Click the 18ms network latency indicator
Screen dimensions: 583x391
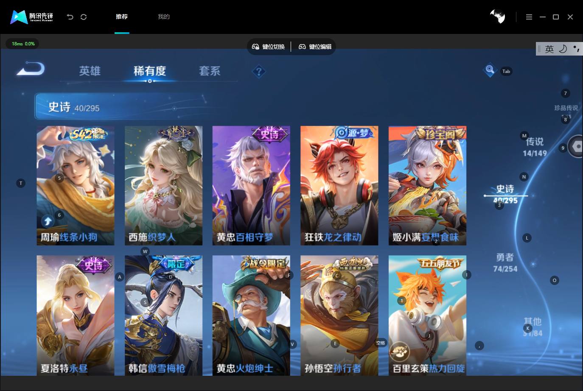coord(22,44)
